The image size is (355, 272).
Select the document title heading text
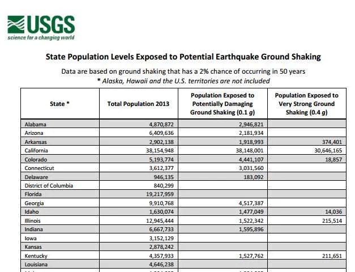pyautogui.click(x=183, y=57)
